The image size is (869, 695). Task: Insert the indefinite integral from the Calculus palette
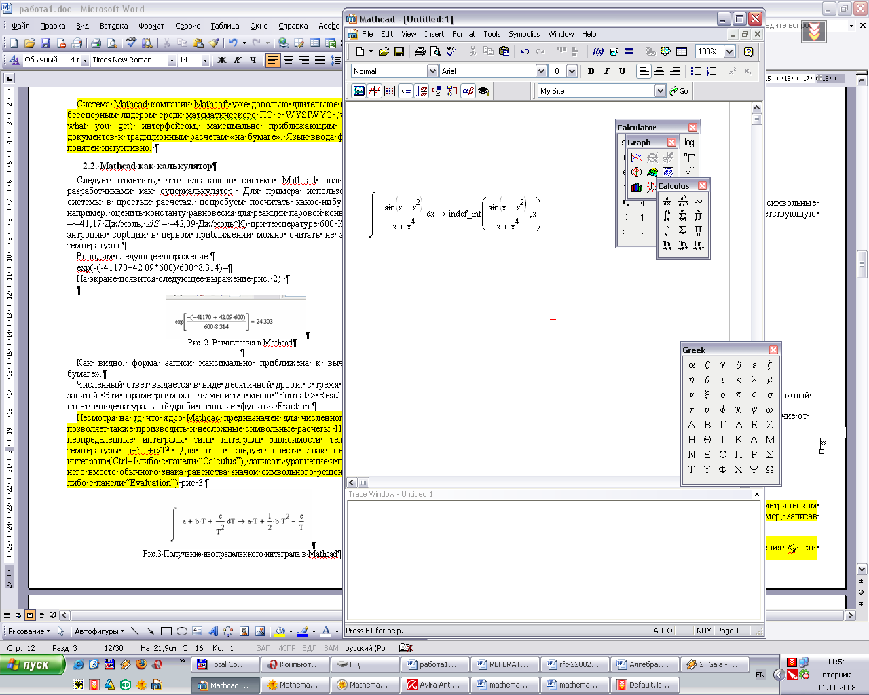667,231
